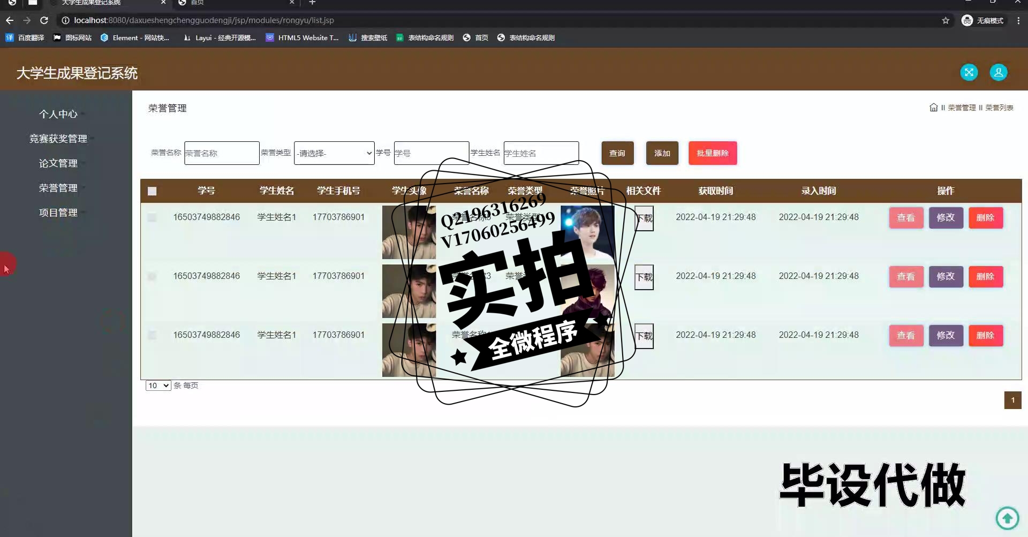The width and height of the screenshot is (1028, 537).
Task: Click the 获取时间 column header
Action: [x=715, y=191]
